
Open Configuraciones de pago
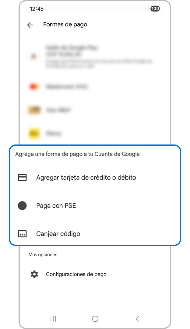(x=76, y=274)
